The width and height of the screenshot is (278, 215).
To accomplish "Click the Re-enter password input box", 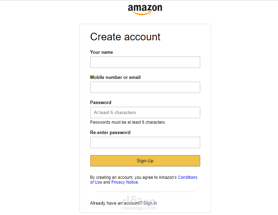I will [145, 143].
